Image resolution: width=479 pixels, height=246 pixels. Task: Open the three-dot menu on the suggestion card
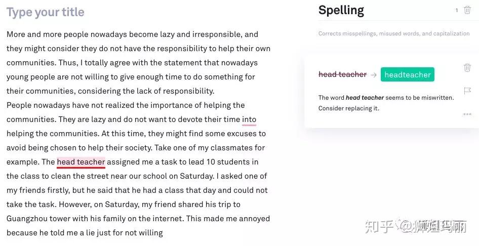coord(467,114)
